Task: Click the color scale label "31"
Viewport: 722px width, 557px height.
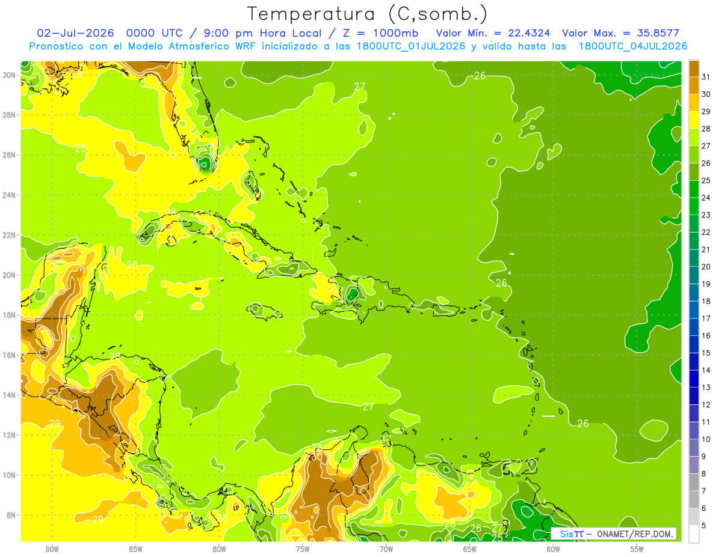Action: click(x=706, y=77)
